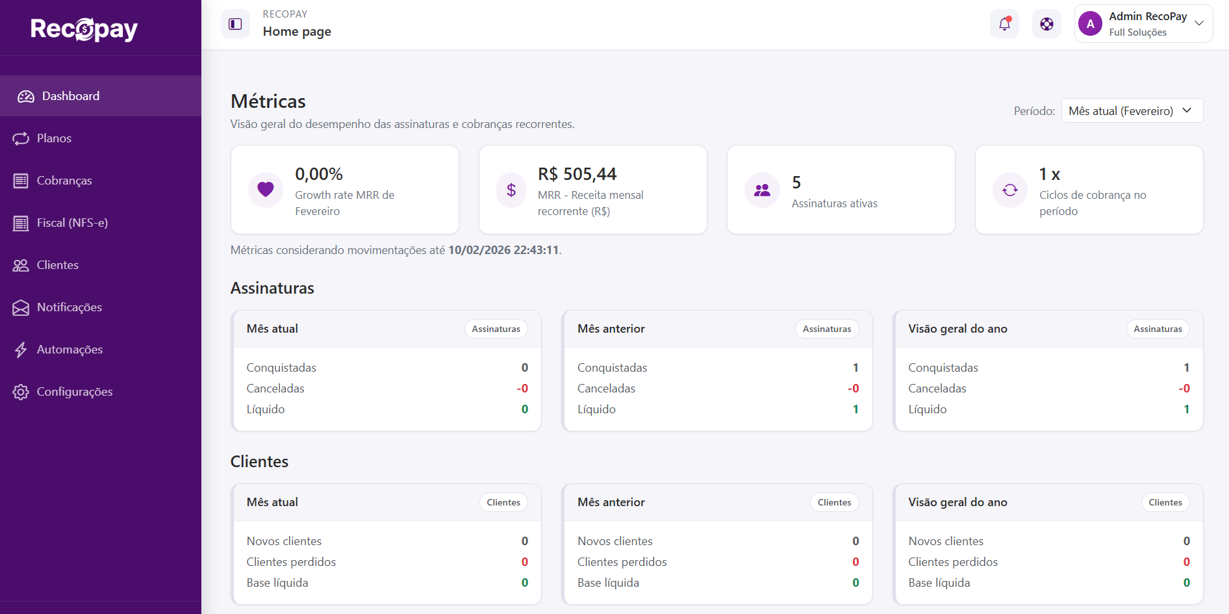Click the R$ 505,44 MRR value
Screen dimensions: 1229x614
point(577,174)
